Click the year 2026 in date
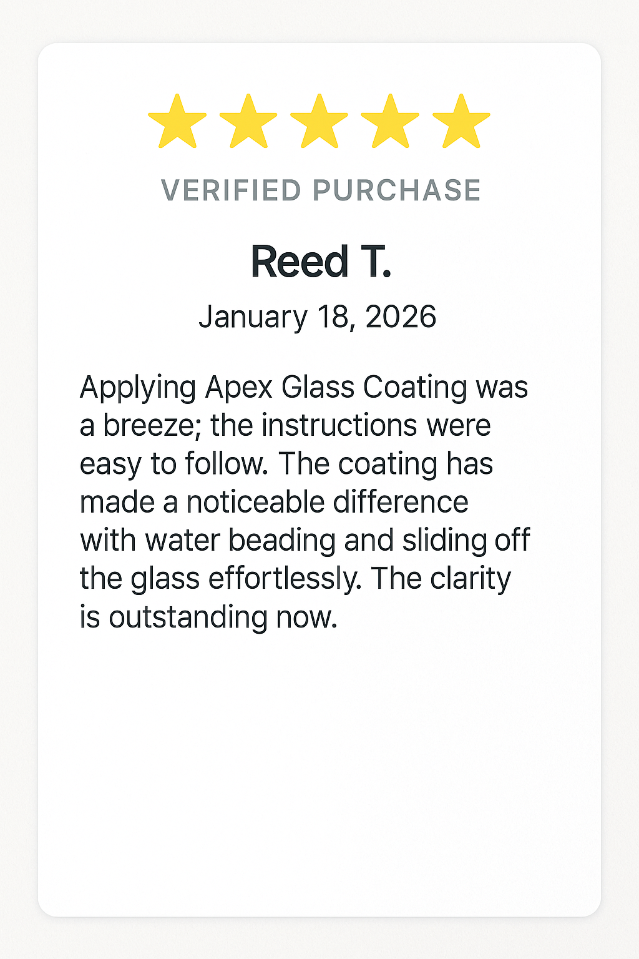 tap(401, 317)
